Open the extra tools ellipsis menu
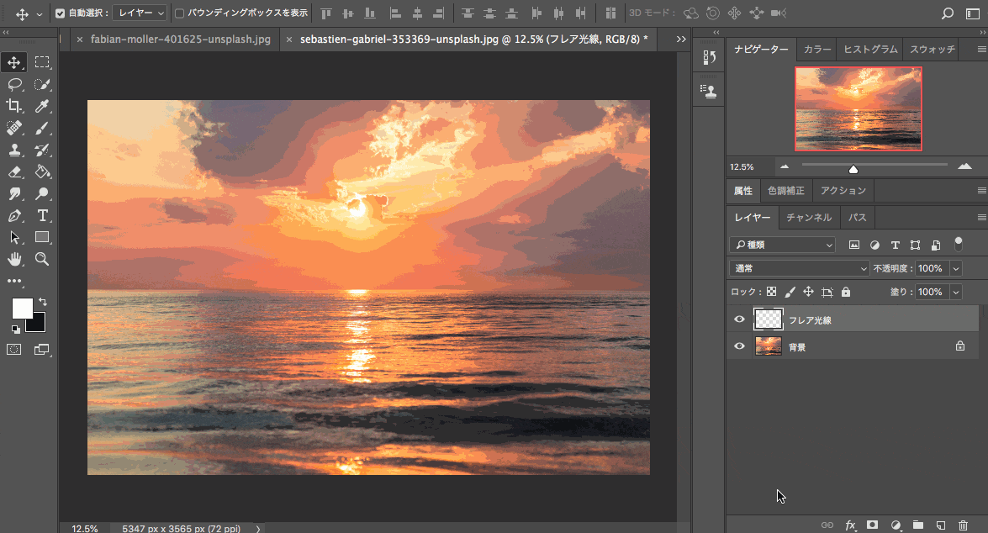The height and width of the screenshot is (533, 988). click(x=13, y=281)
